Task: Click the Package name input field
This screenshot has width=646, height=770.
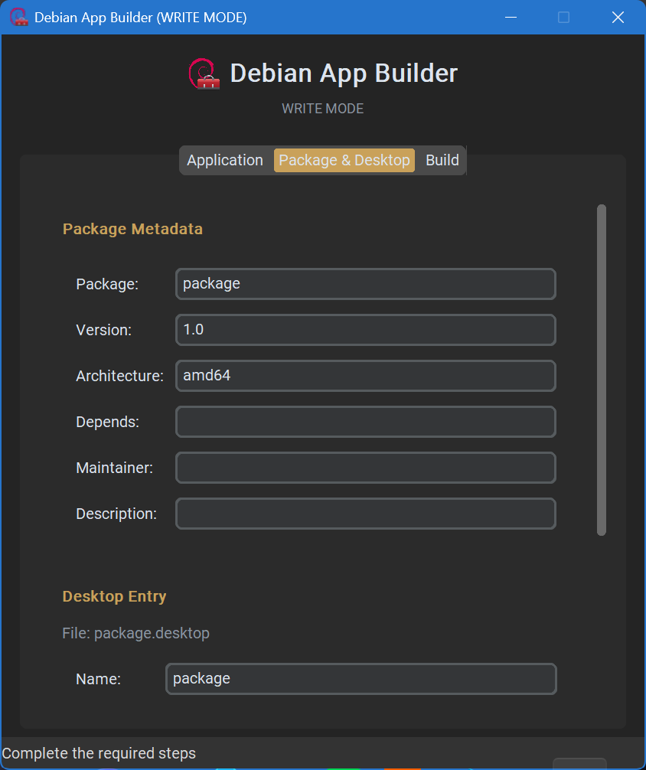Action: tap(366, 284)
